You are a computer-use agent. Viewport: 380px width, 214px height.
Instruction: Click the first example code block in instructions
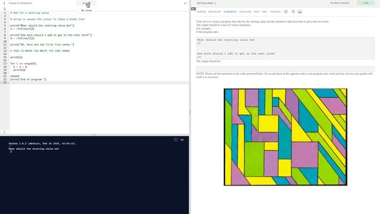(x=286, y=48)
